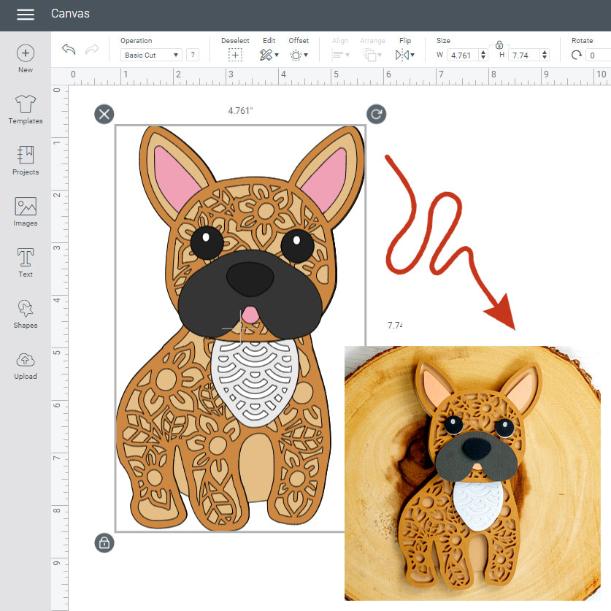Click the Deselect button
The image size is (611, 611).
point(235,55)
